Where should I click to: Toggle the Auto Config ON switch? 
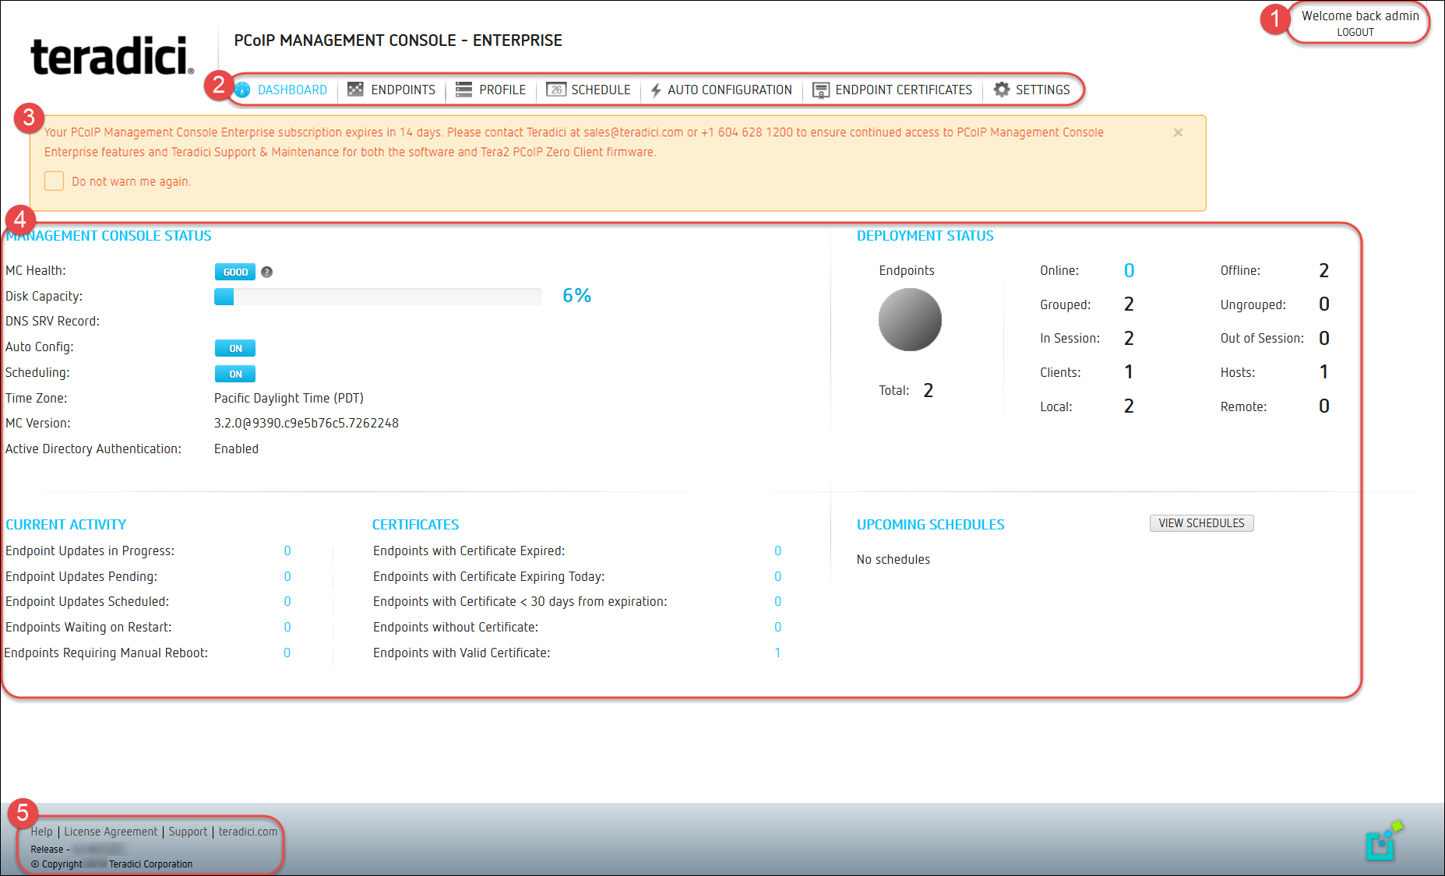(x=235, y=348)
